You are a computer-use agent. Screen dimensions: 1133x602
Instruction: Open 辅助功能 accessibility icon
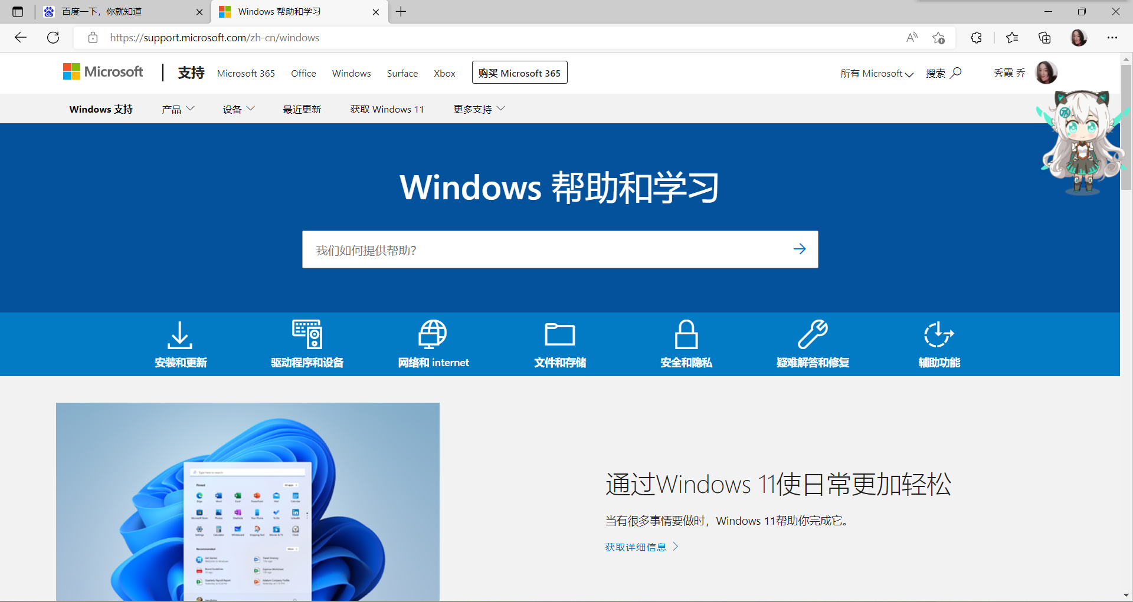click(x=939, y=334)
